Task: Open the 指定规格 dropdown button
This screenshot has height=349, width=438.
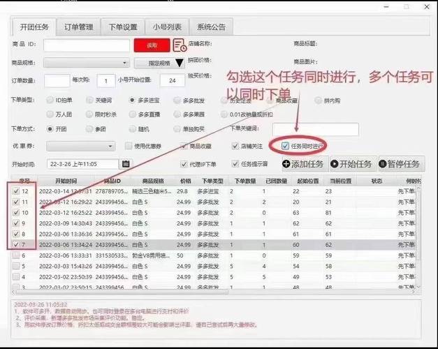Action: coord(159,63)
